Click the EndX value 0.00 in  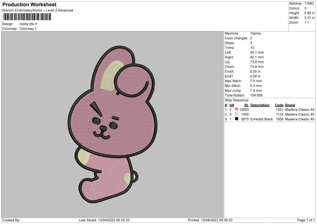point(255,71)
